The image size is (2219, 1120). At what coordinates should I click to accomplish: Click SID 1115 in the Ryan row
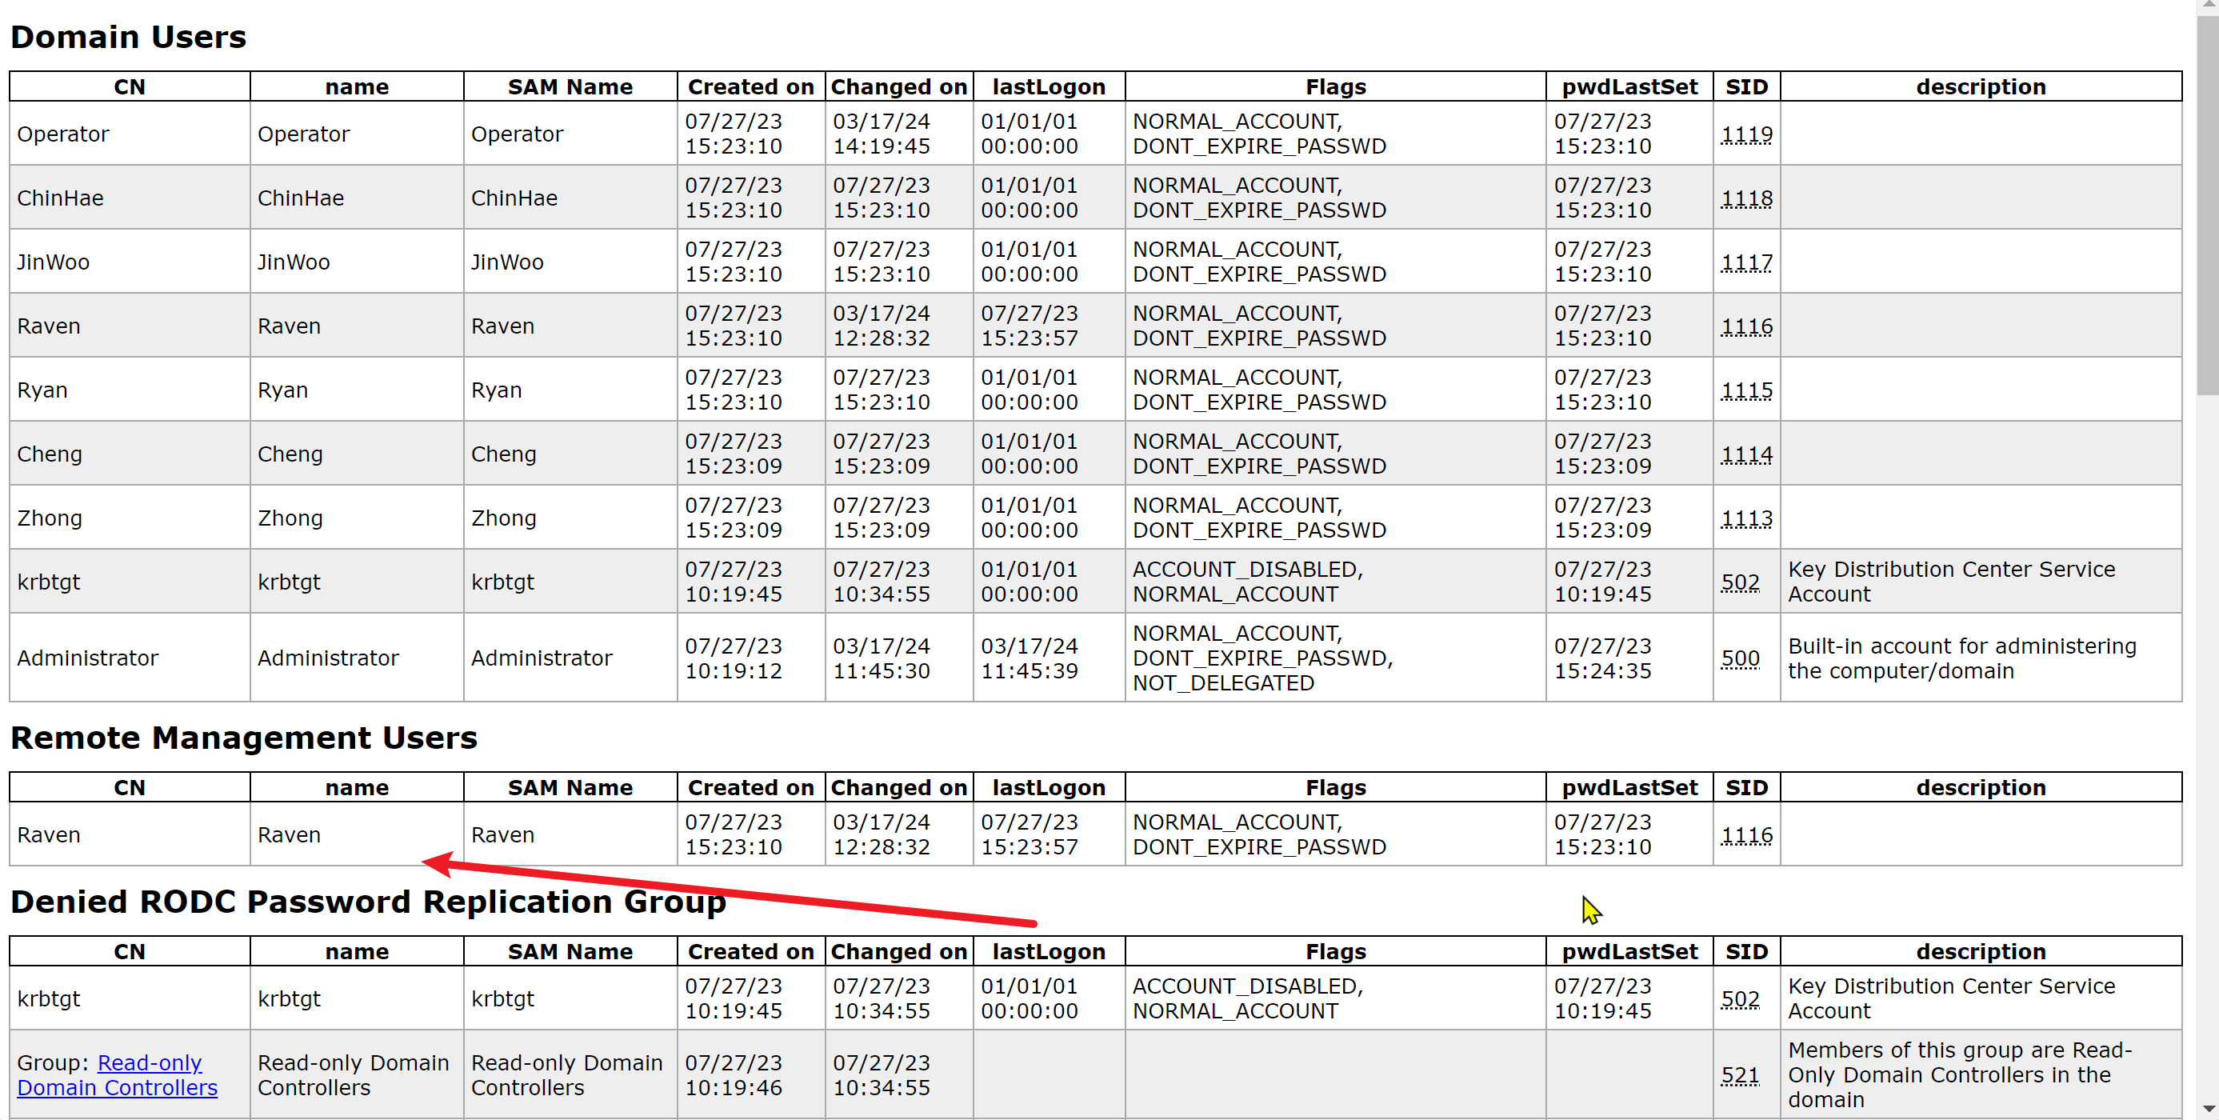coord(1745,390)
